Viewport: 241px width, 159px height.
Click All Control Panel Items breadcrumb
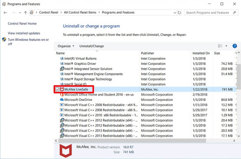pyautogui.click(x=80, y=13)
